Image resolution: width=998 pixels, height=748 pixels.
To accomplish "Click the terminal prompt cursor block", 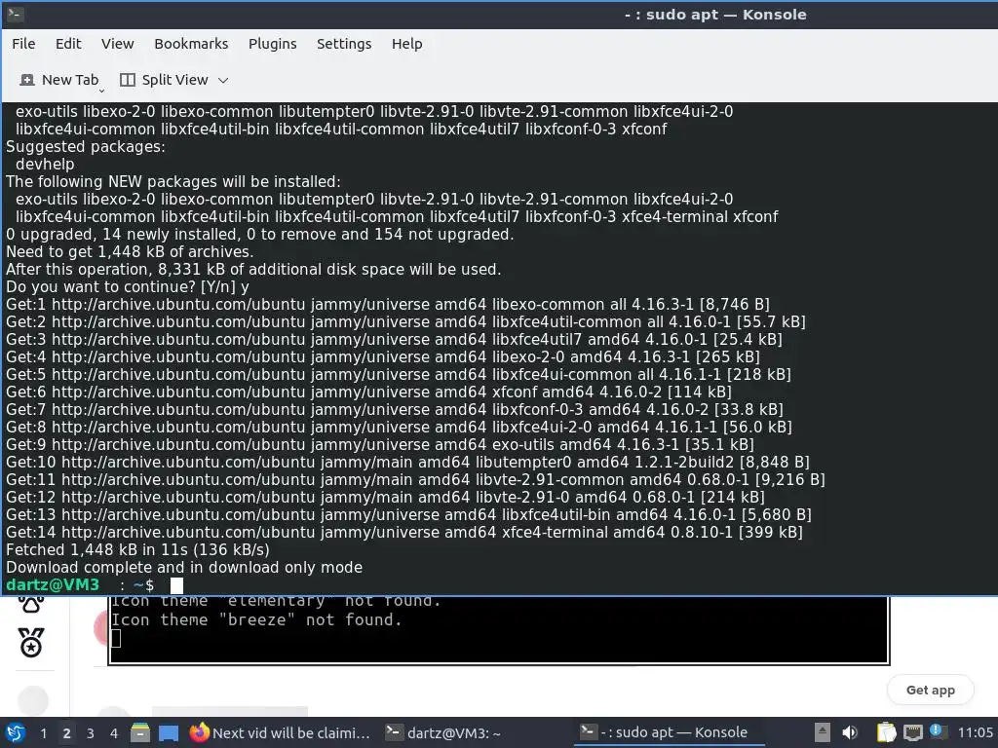I will 176,585.
